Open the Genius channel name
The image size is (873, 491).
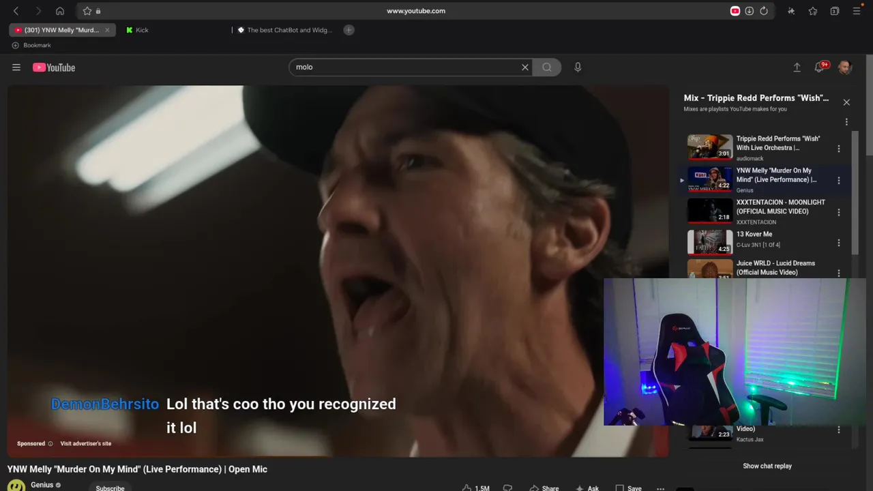(42, 485)
